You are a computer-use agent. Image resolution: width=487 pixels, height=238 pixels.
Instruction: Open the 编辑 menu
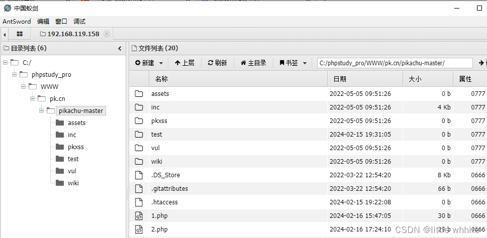pyautogui.click(x=43, y=22)
